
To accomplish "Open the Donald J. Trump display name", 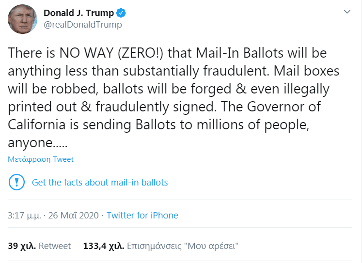I will (x=79, y=13).
